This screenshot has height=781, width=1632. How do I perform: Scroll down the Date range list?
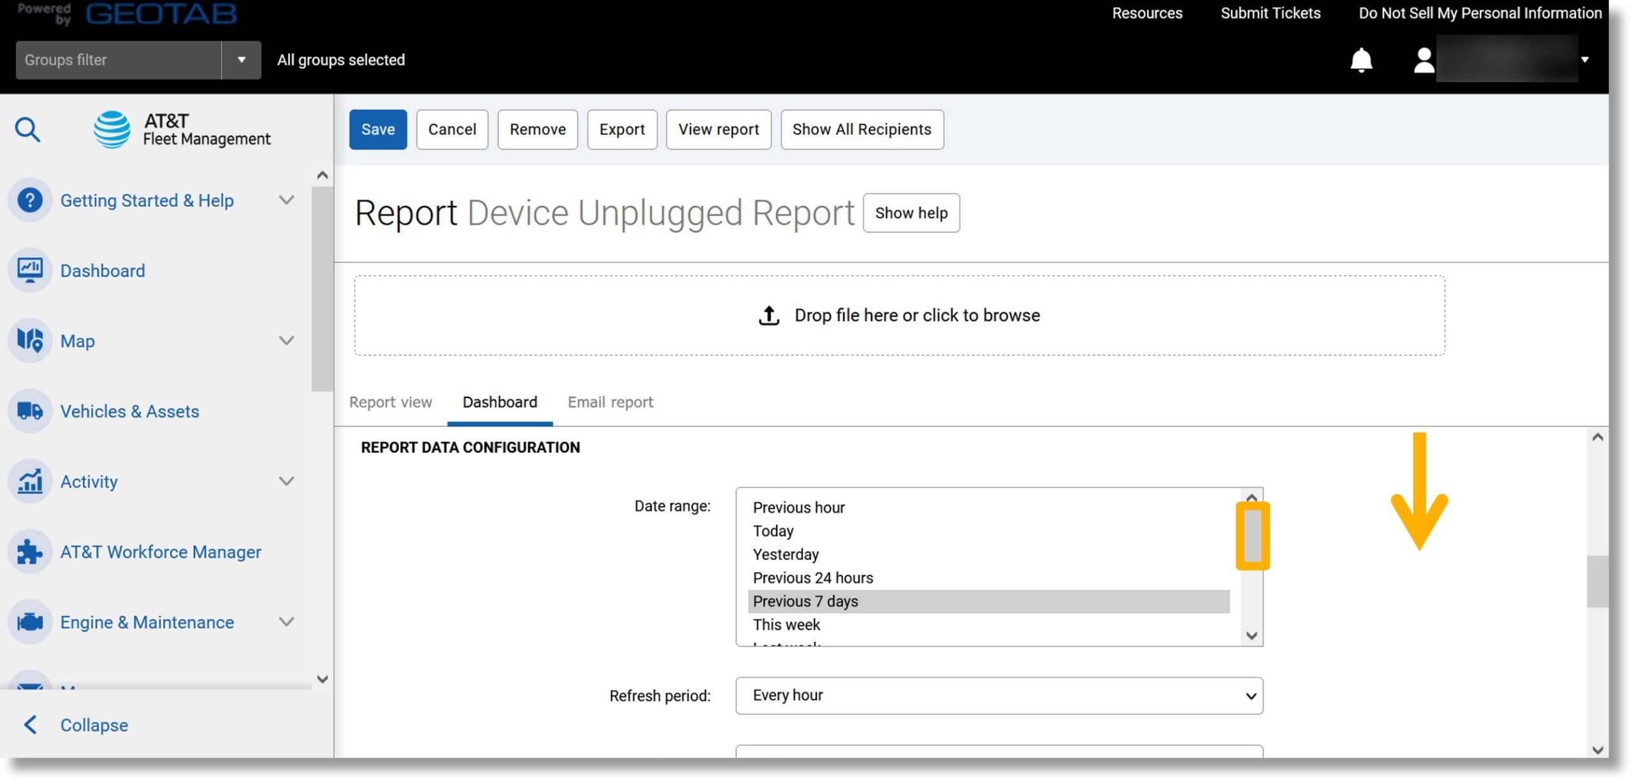point(1249,635)
